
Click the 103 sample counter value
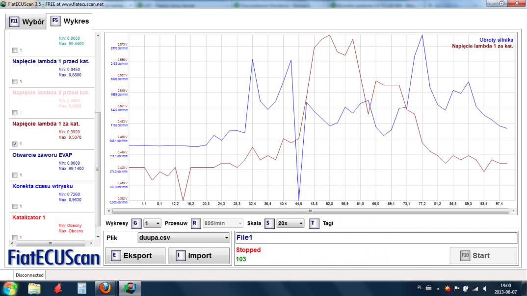241,259
